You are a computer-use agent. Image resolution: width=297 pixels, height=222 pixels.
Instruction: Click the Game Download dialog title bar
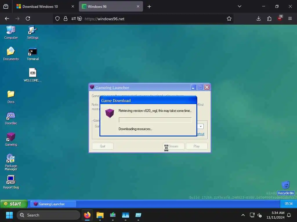point(148,100)
